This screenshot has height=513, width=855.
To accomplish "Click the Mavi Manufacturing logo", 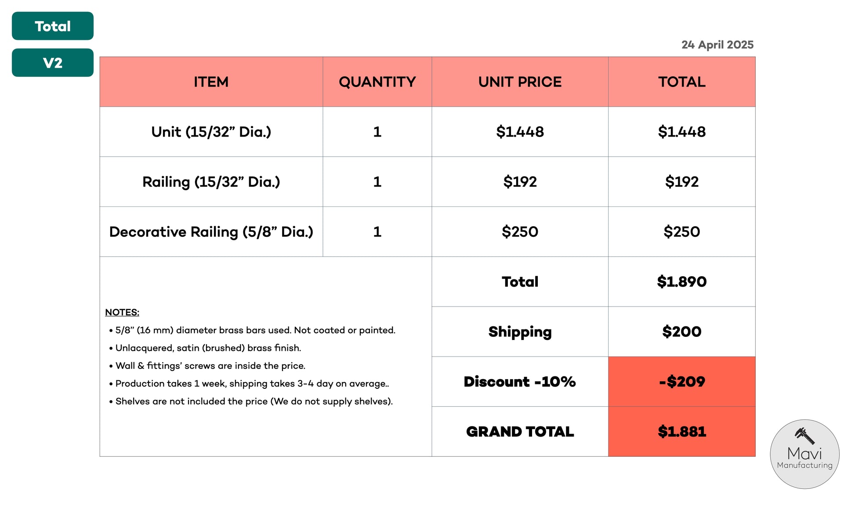I will [804, 454].
